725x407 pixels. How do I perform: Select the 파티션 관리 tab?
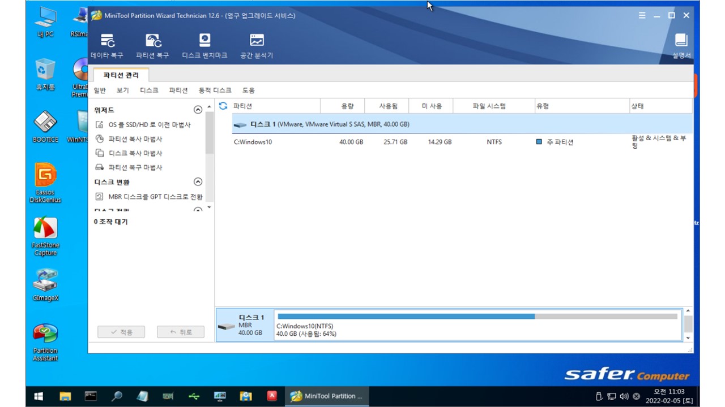point(121,75)
